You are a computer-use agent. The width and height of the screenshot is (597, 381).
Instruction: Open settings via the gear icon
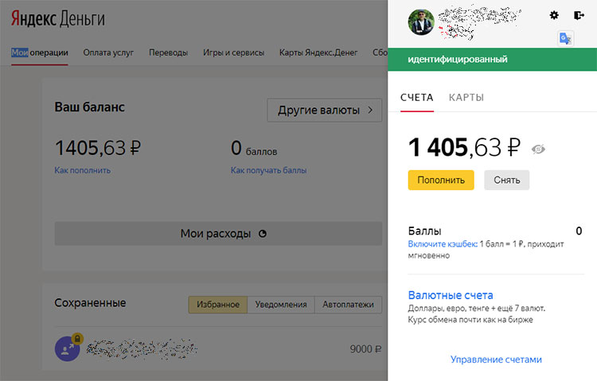click(554, 15)
